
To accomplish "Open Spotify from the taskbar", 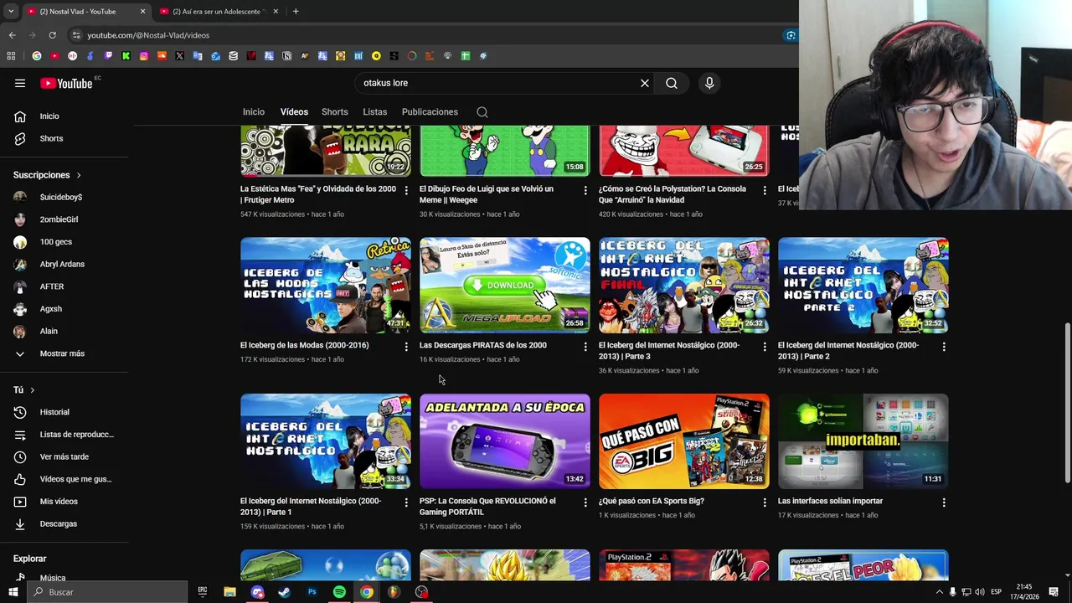I will tap(339, 592).
